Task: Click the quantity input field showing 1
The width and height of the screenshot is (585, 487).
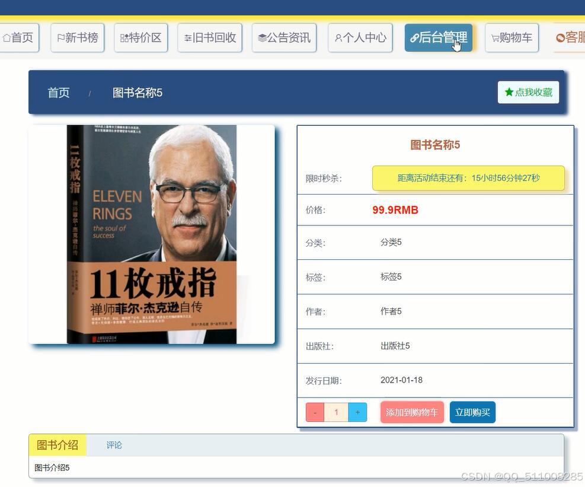Action: [x=336, y=412]
